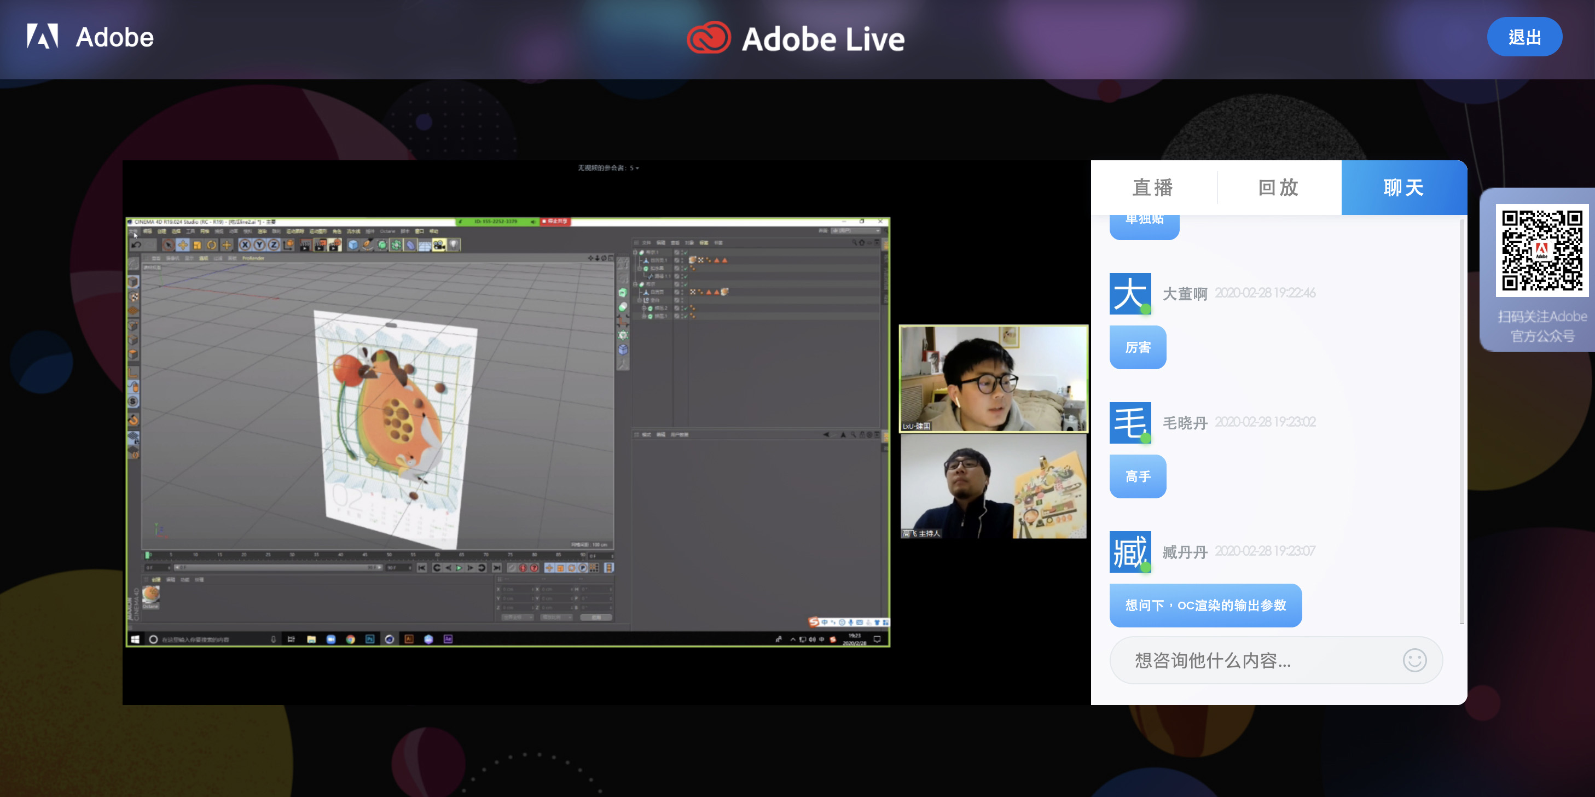Click the Undo arrow in Cinema 4D
Image resolution: width=1595 pixels, height=797 pixels.
click(x=136, y=245)
